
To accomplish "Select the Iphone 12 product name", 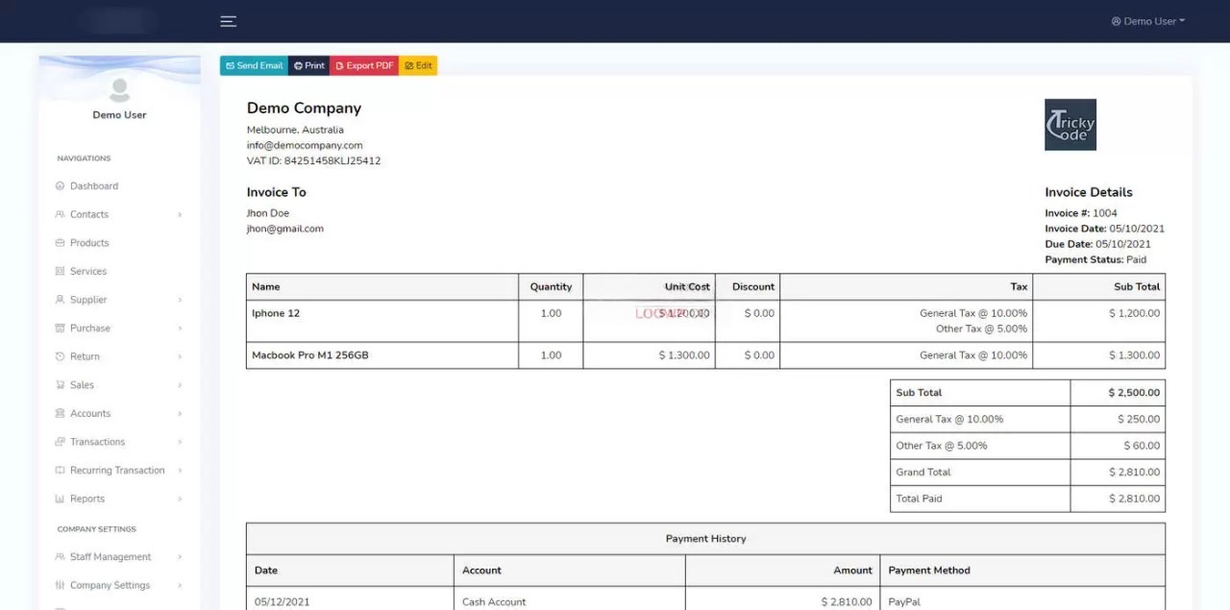I will coord(276,313).
